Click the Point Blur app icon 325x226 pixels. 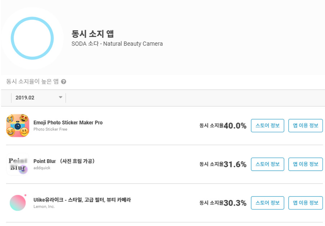tap(18, 164)
